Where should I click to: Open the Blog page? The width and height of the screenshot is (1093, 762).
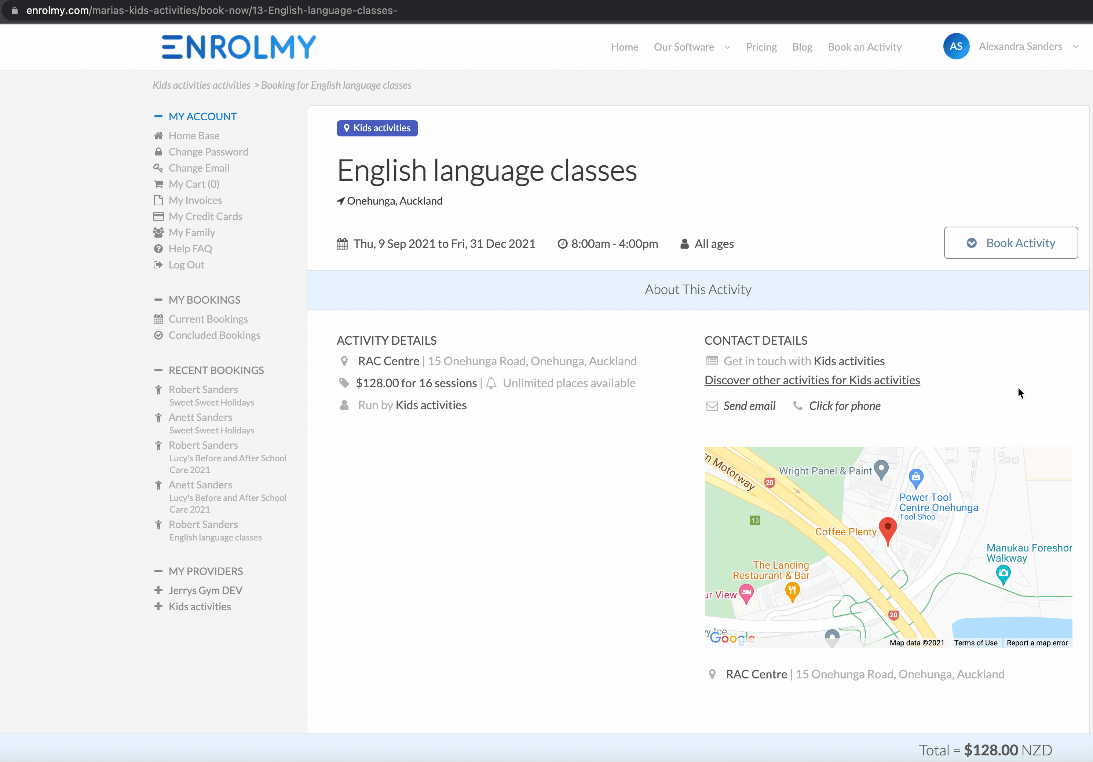pos(802,47)
